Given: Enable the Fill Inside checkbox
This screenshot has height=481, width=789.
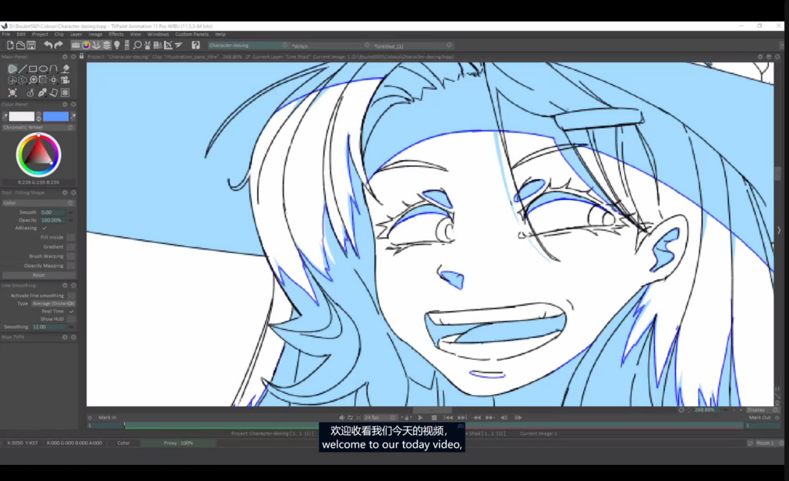Looking at the screenshot, I should 70,237.
